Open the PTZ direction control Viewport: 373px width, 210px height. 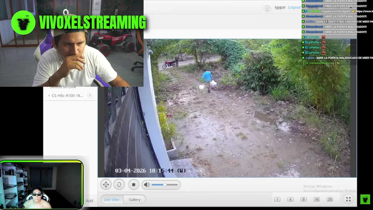[x=106, y=184]
